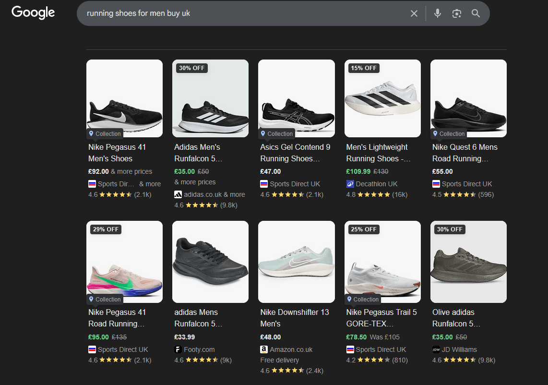The height and width of the screenshot is (385, 548).
Task: Click the Decathlon UK store icon
Action: point(350,183)
